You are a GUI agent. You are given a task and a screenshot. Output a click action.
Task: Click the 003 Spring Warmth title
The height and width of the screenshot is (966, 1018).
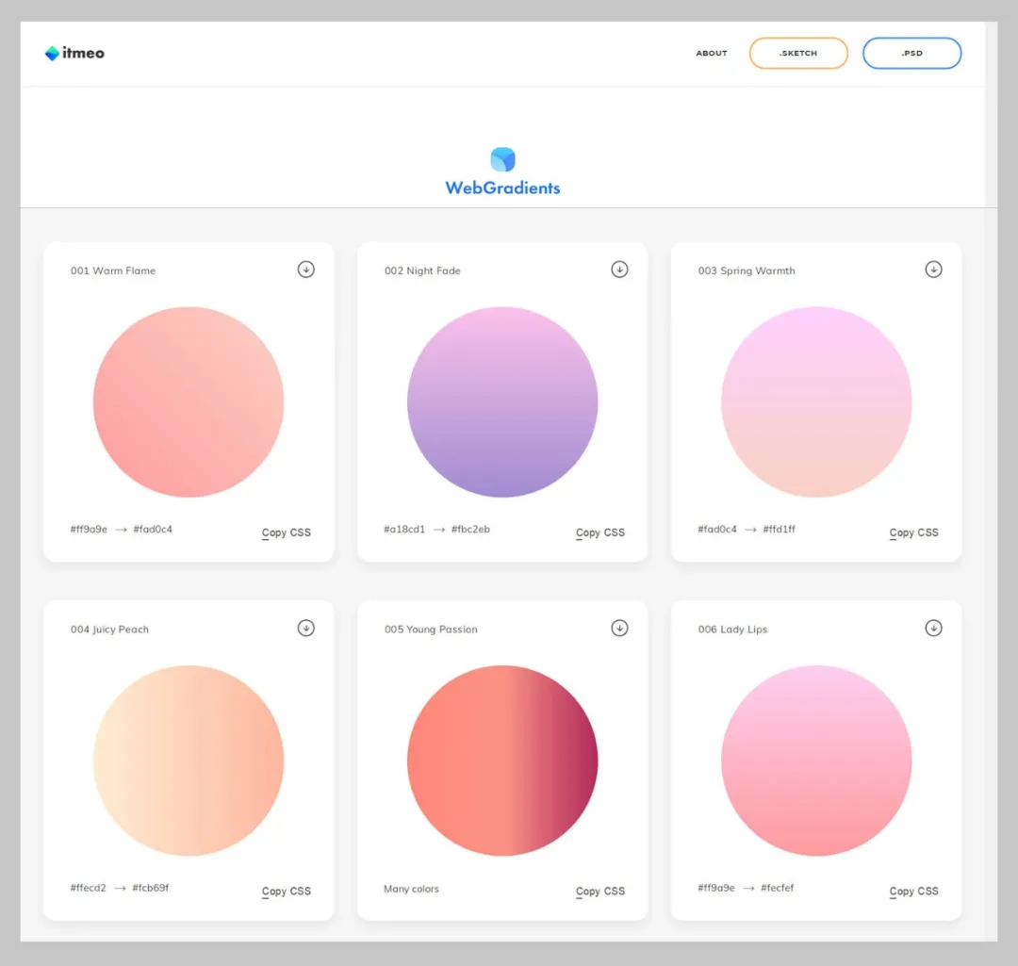pyautogui.click(x=746, y=270)
